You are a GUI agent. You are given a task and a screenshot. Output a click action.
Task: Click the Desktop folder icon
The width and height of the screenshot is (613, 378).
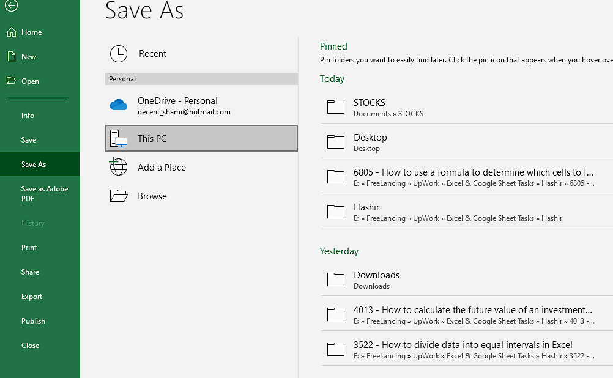click(335, 141)
